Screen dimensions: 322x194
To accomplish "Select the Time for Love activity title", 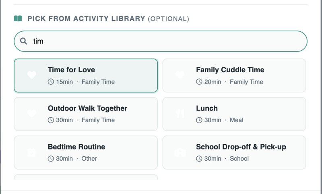I will point(71,70).
